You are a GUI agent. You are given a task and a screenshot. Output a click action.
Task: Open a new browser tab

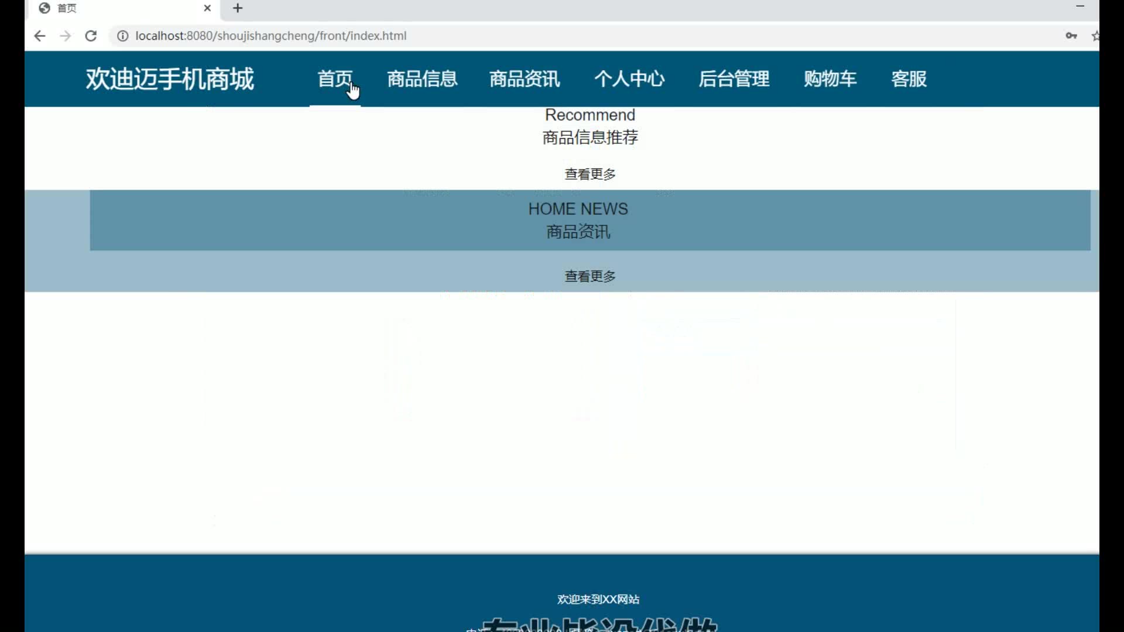pos(238,8)
